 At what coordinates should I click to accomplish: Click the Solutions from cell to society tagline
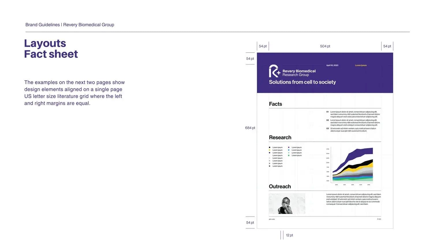coord(302,82)
